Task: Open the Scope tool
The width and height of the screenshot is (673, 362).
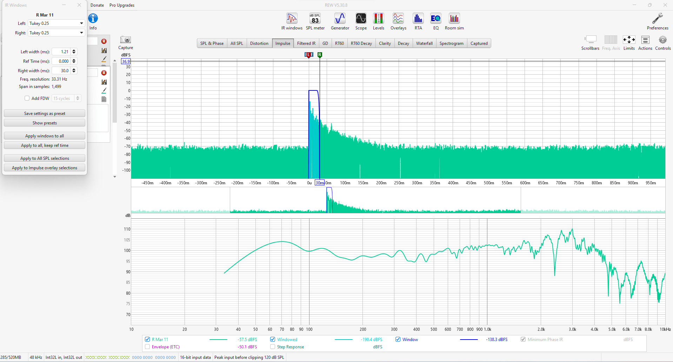Action: tap(361, 21)
